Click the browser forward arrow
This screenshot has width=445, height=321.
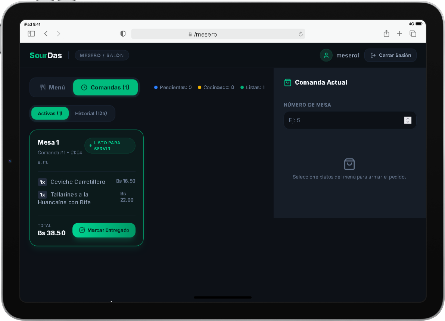(59, 34)
